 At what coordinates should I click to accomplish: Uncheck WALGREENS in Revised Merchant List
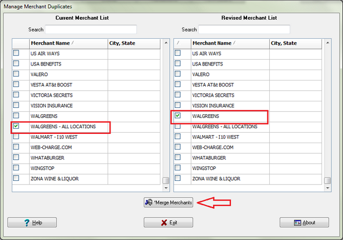[x=178, y=115]
